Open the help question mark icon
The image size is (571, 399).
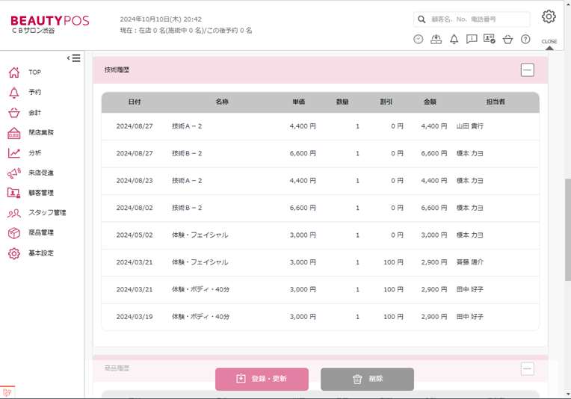click(x=525, y=40)
